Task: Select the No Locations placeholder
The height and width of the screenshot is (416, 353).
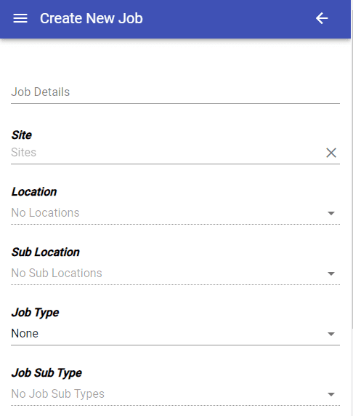Action: [45, 213]
